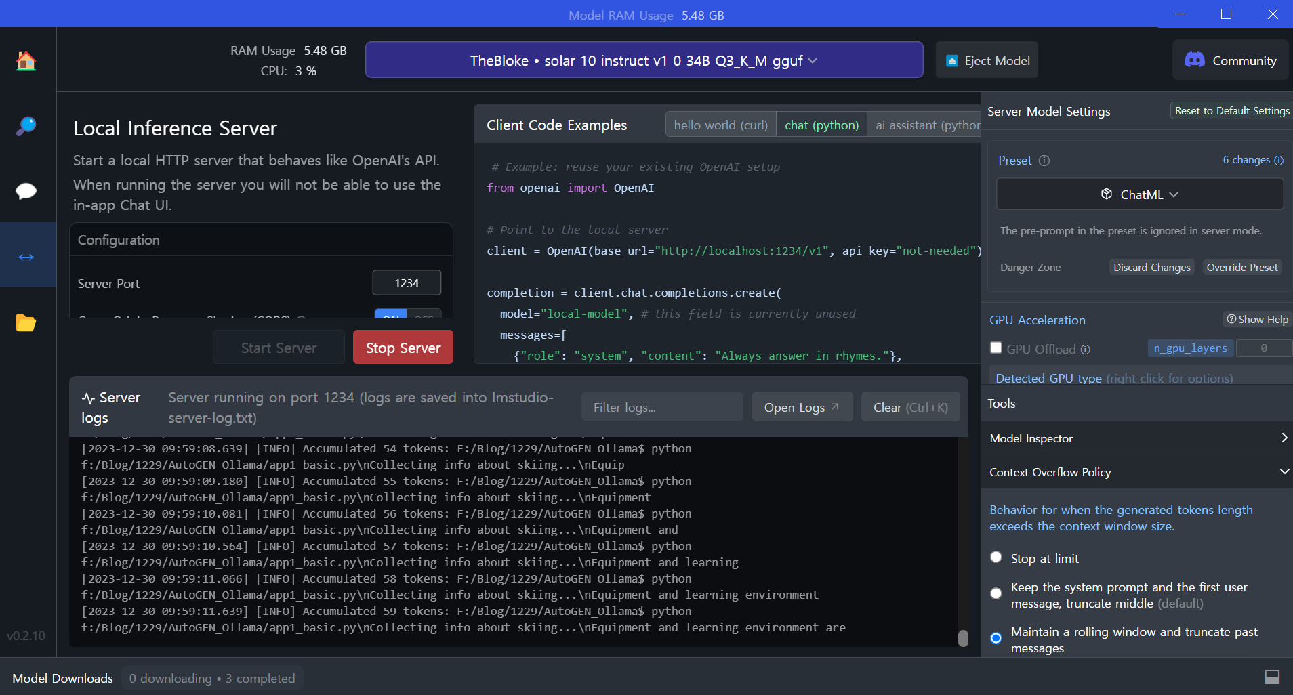The height and width of the screenshot is (695, 1293).
Task: Switch to hello world (curl) tab
Action: 721,125
